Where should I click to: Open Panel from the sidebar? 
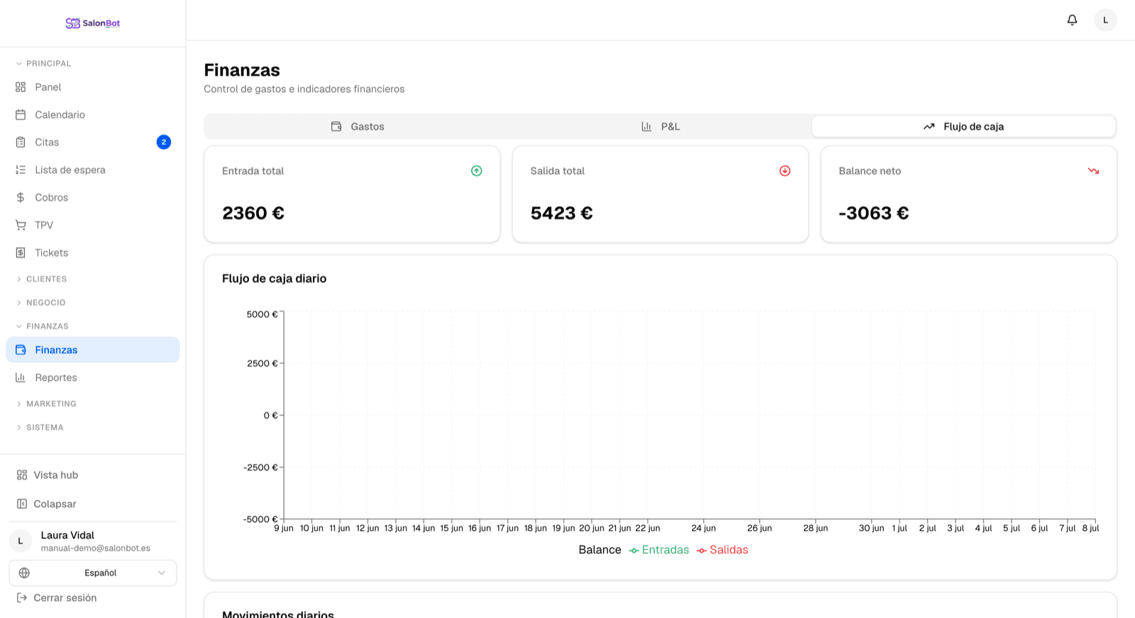(x=93, y=87)
